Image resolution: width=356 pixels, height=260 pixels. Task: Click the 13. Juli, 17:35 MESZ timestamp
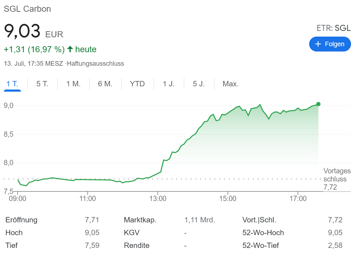[33, 64]
